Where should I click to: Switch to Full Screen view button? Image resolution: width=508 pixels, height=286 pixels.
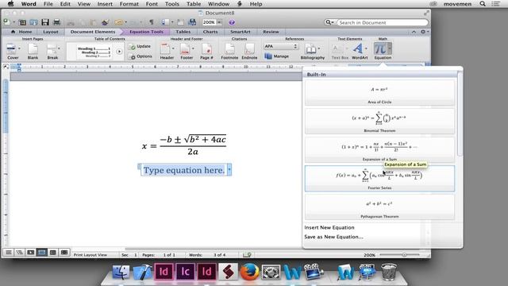pyautogui.click(x=64, y=253)
